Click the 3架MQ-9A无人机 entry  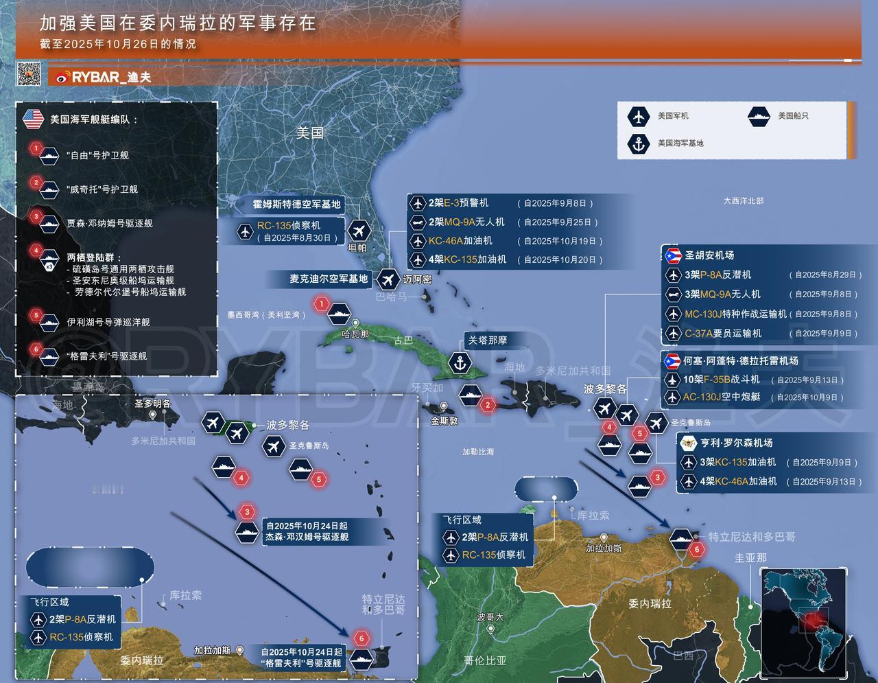click(x=722, y=294)
